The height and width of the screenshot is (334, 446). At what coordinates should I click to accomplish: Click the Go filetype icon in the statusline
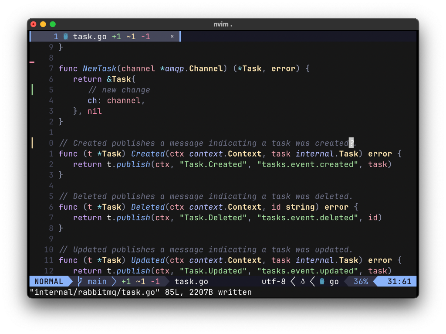pyautogui.click(x=321, y=281)
